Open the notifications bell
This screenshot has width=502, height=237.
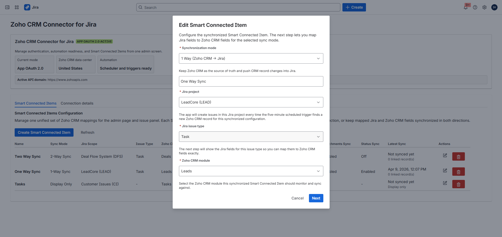(x=466, y=7)
